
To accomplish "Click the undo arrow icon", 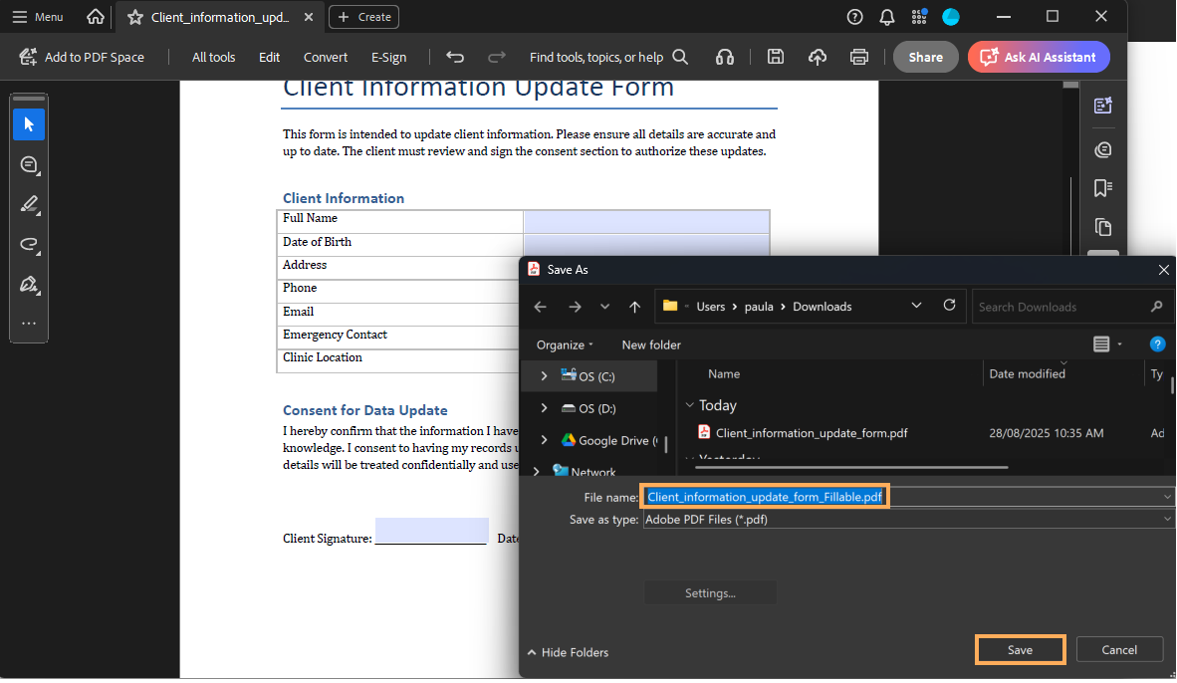I will pyautogui.click(x=455, y=57).
